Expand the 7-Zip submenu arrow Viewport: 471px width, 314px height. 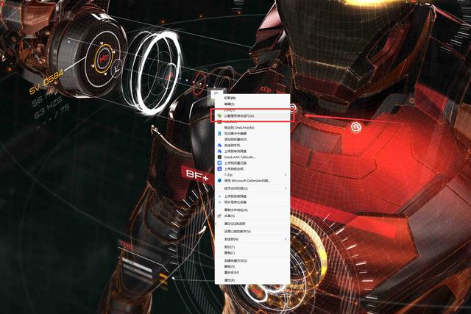[286, 175]
